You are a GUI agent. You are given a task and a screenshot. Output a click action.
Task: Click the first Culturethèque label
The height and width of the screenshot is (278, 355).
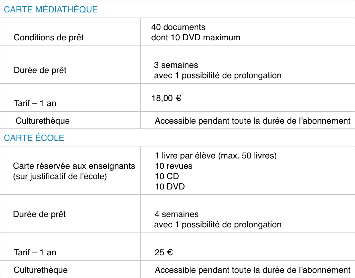(42, 121)
